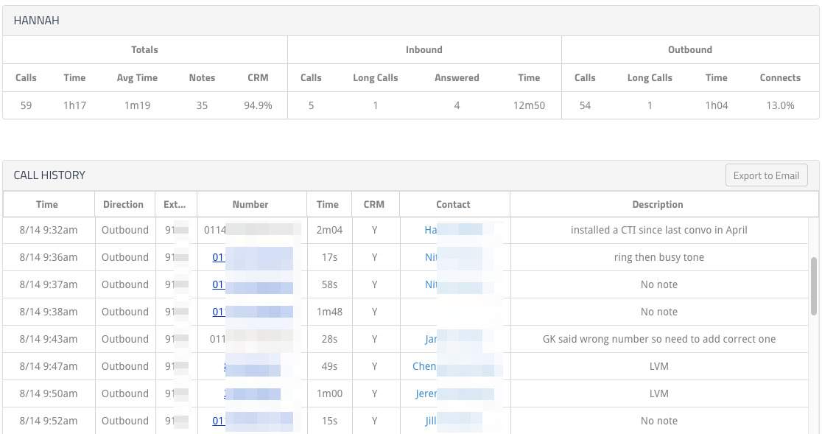Select the 8/14 9:52am timestamp
This screenshot has width=822, height=434.
click(48, 421)
